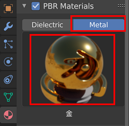Screen dimensions: 129x126
Task: Open the Physics properties icon
Action: pos(8,62)
